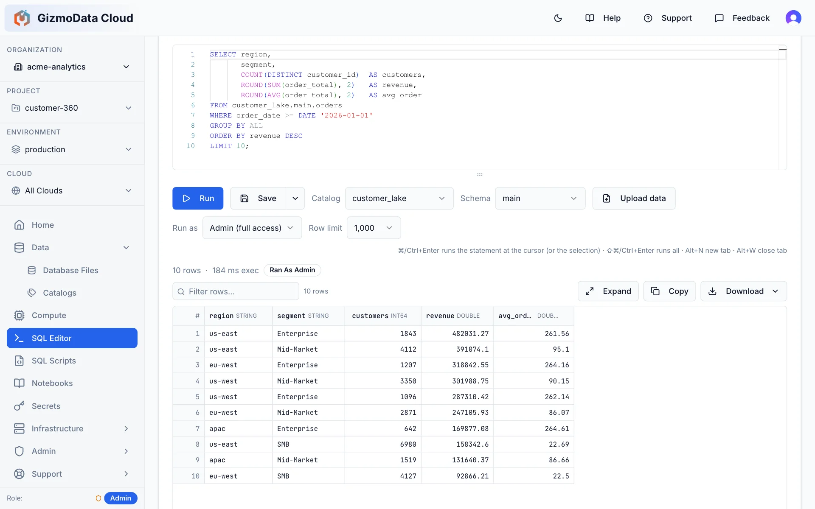
Task: Sort by the region column header
Action: [x=238, y=316]
